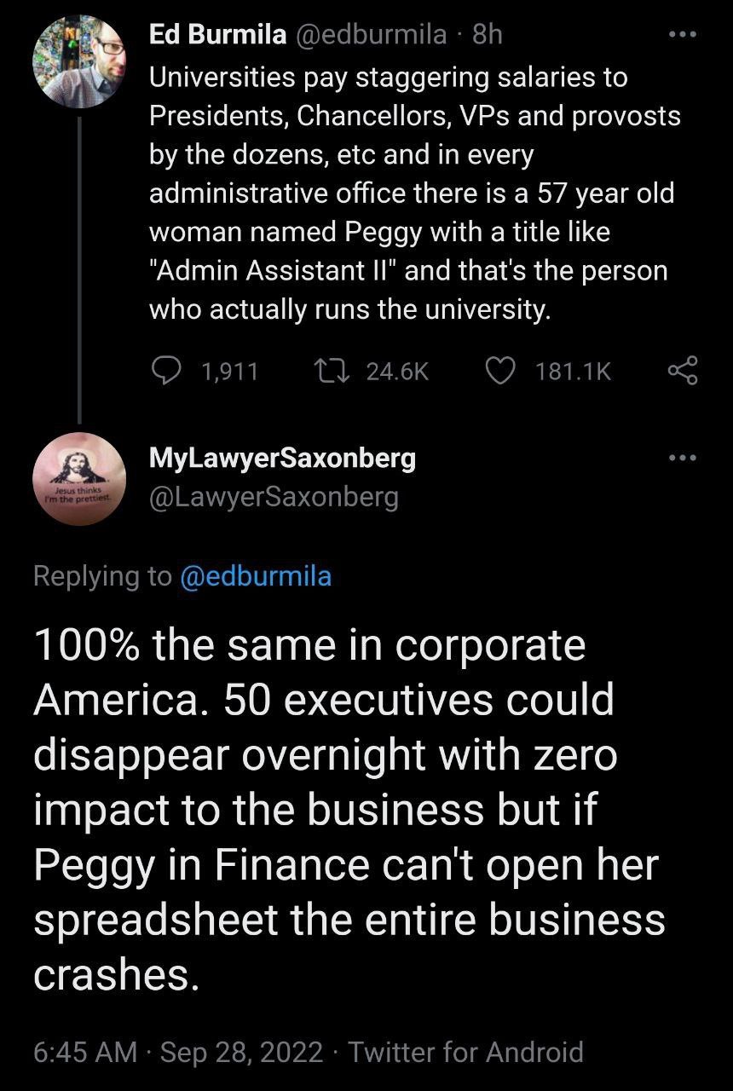Follow the blue @edburmila link in Replying to

[256, 576]
